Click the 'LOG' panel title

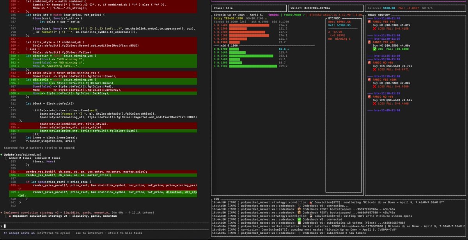[x=217, y=199]
